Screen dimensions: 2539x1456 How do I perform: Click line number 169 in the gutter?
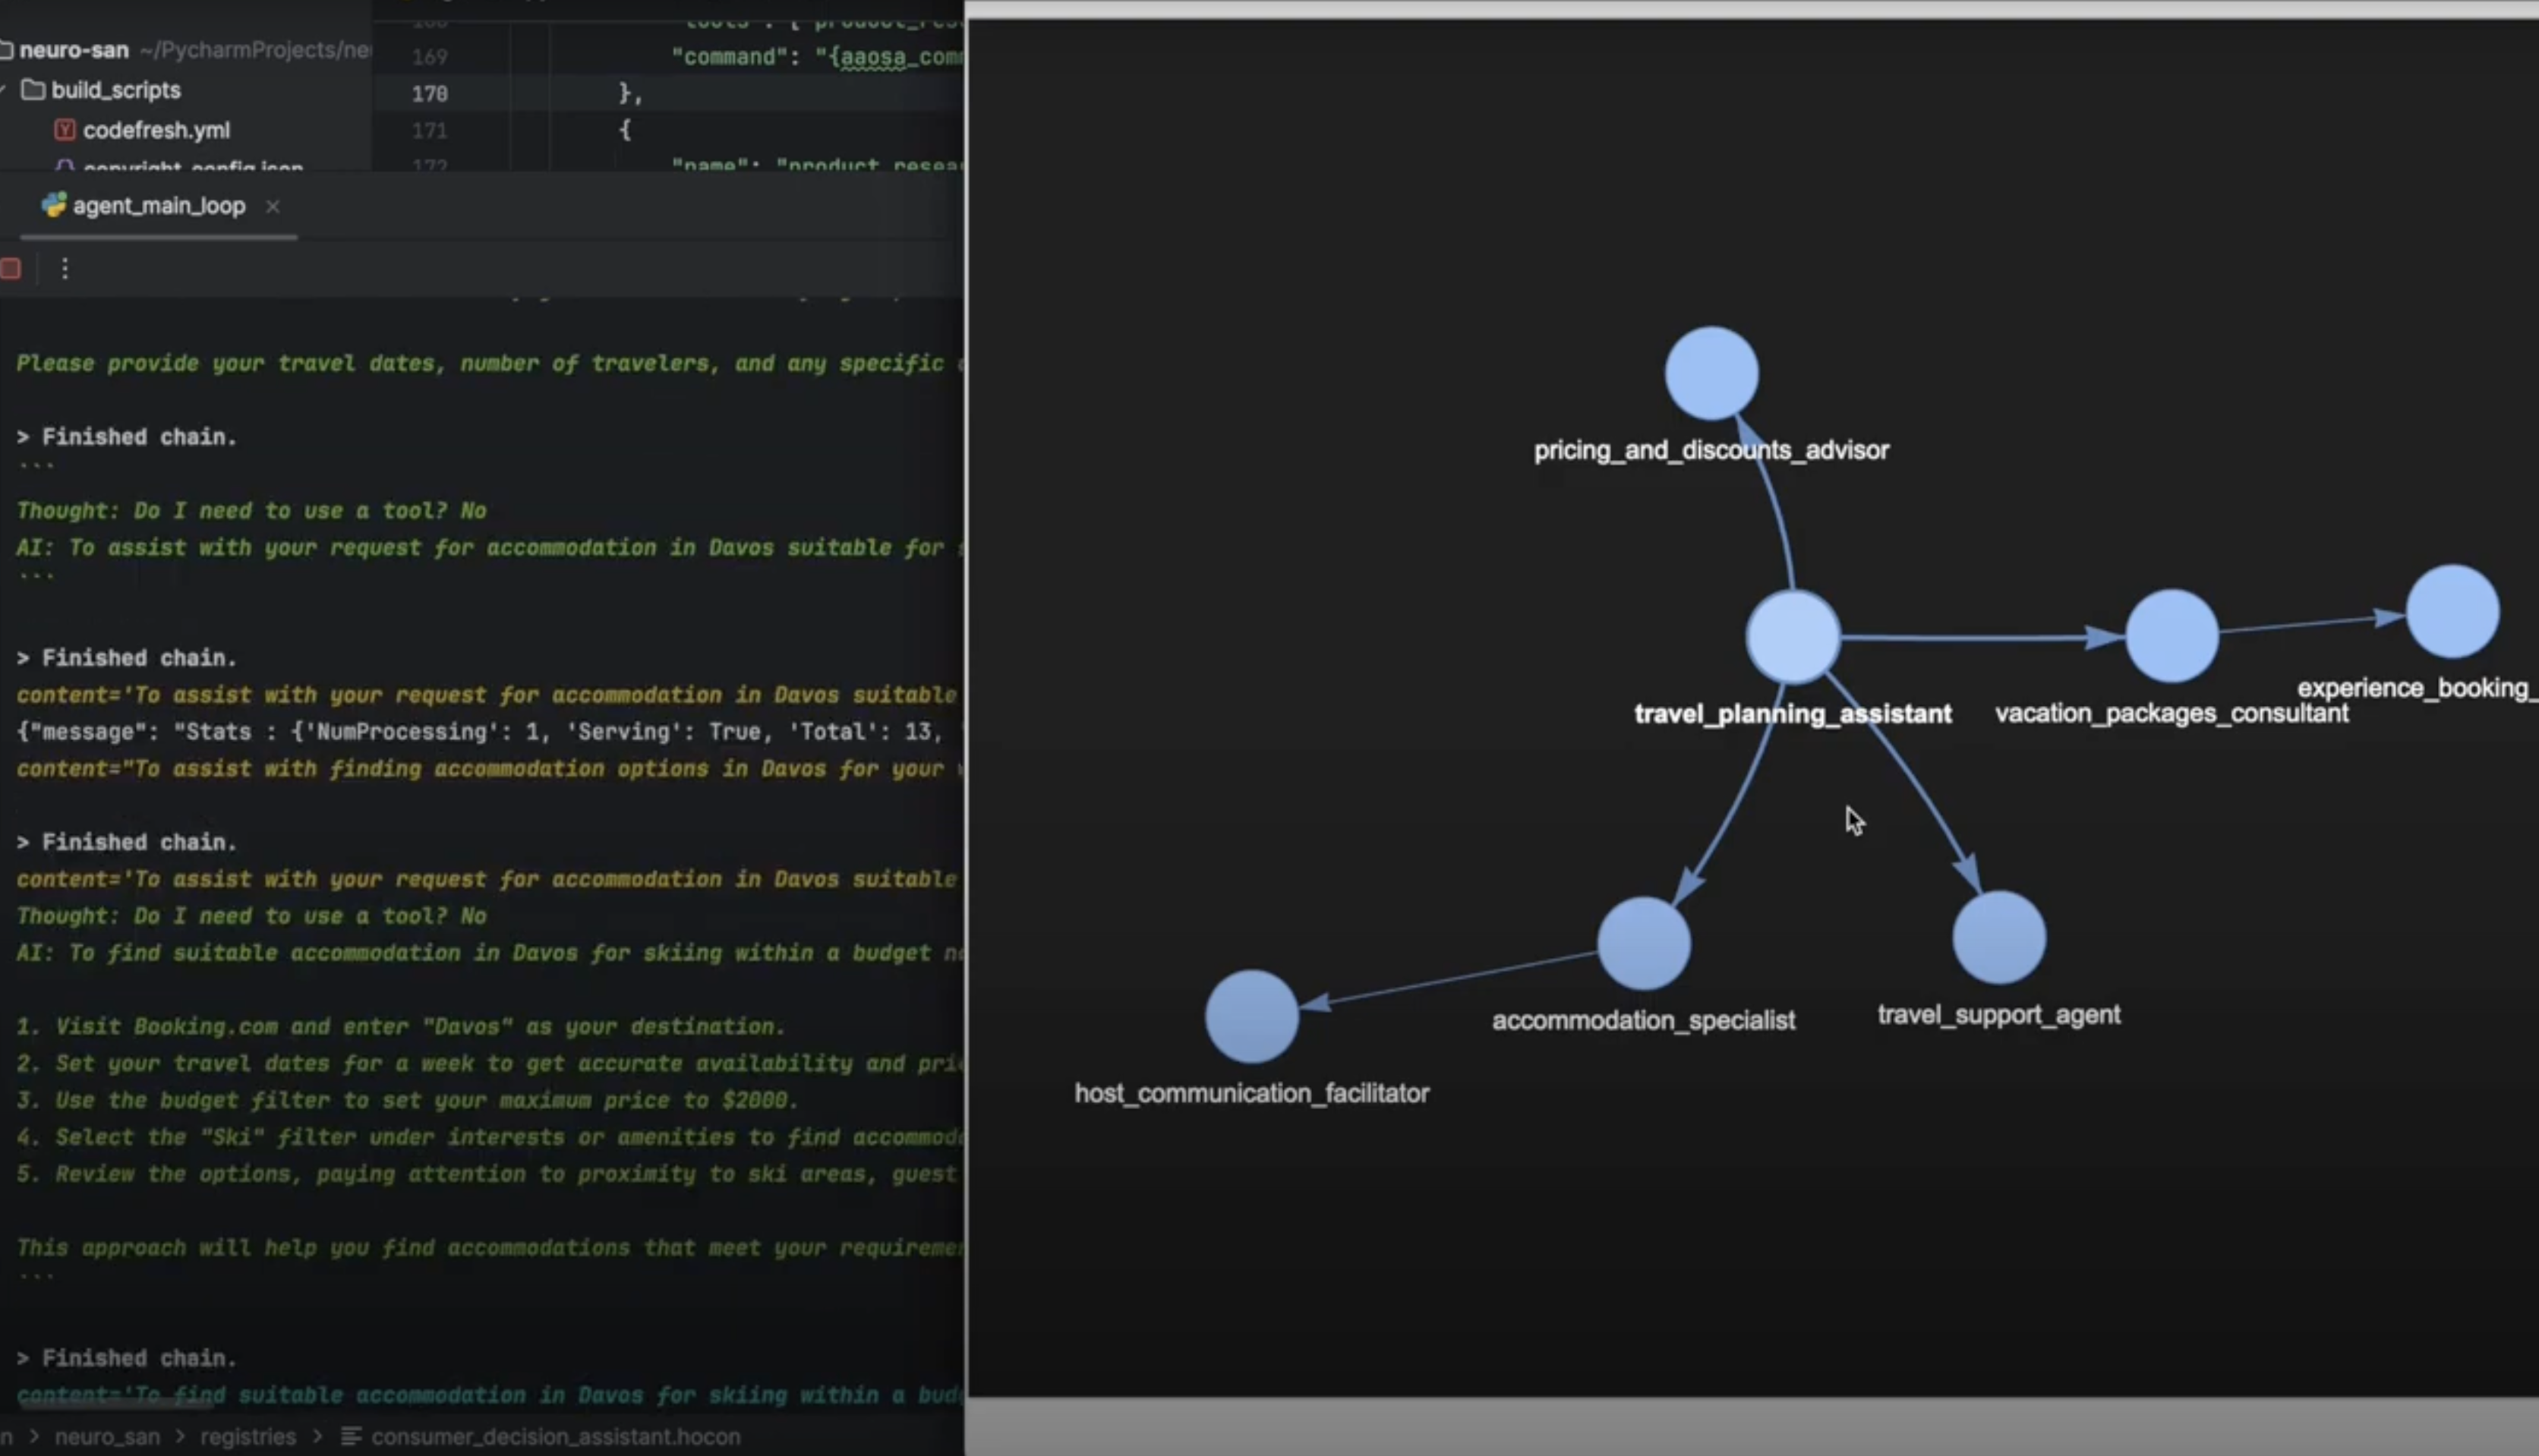tap(429, 57)
